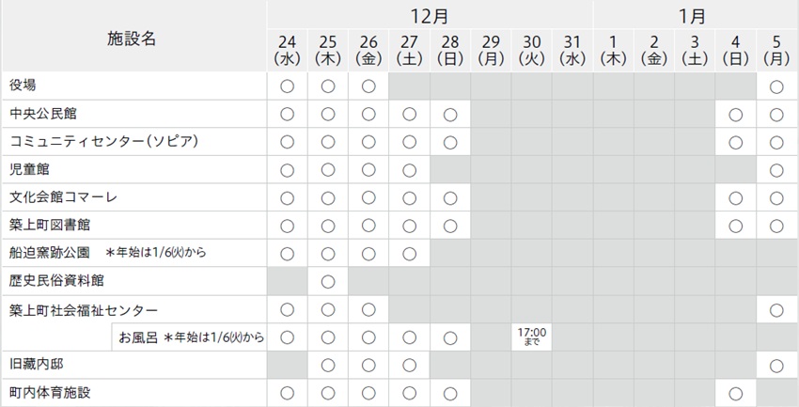Click the 17:00まで cell on December 30

pyautogui.click(x=532, y=337)
